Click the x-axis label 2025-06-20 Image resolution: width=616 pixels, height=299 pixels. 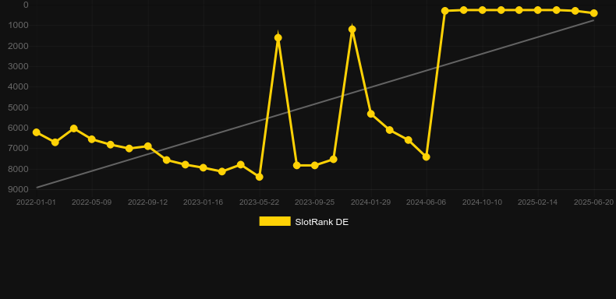(x=593, y=202)
